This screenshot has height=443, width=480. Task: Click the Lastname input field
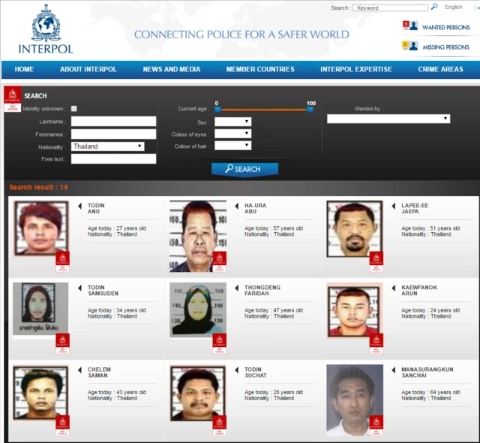[x=113, y=122]
